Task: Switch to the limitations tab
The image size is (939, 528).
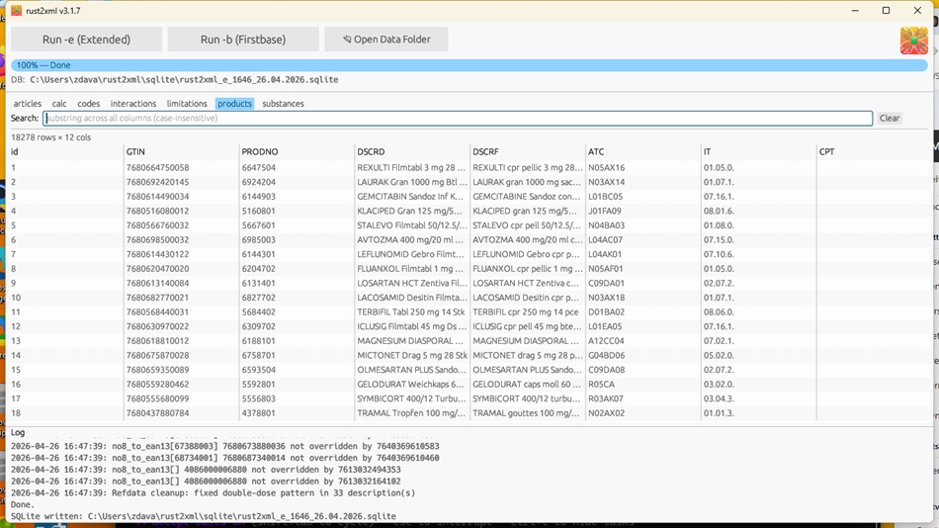Action: (x=187, y=104)
